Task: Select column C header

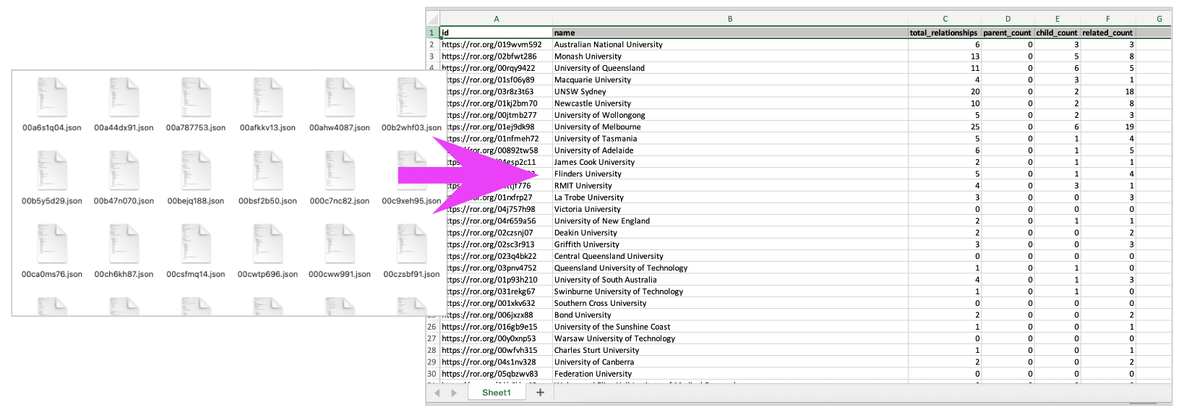Action: coord(944,19)
